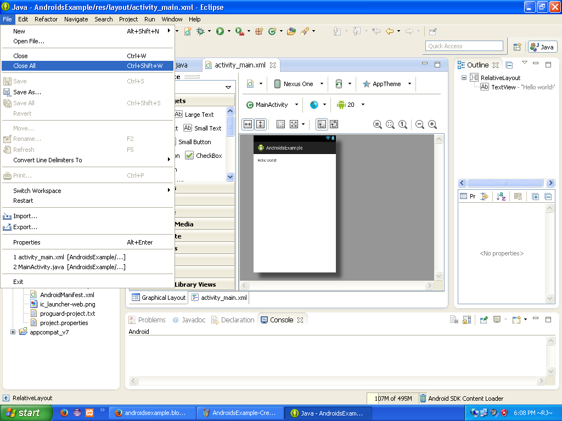Click the zoom out magnifier icon
Screen dimensions: 562x421
(420, 124)
